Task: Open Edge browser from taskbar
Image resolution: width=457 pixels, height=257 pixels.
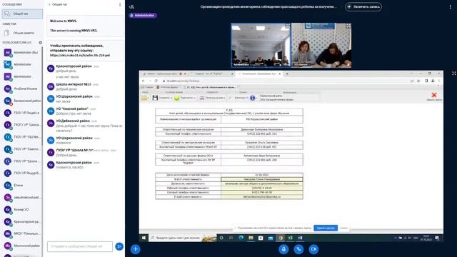Action: pyautogui.click(x=241, y=238)
